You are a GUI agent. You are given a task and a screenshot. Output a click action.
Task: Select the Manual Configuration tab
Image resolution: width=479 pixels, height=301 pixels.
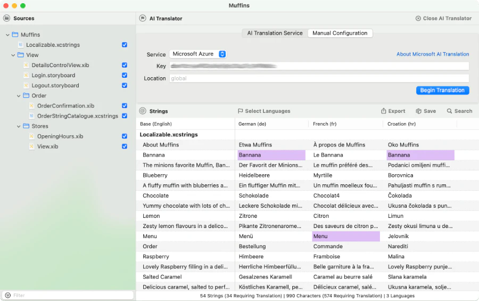click(x=340, y=33)
